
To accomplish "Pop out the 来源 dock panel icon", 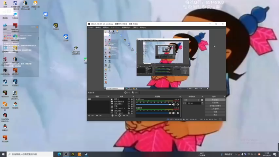I will click(133, 97).
